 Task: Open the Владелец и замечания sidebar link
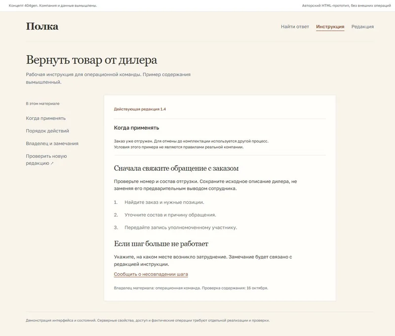click(x=52, y=144)
